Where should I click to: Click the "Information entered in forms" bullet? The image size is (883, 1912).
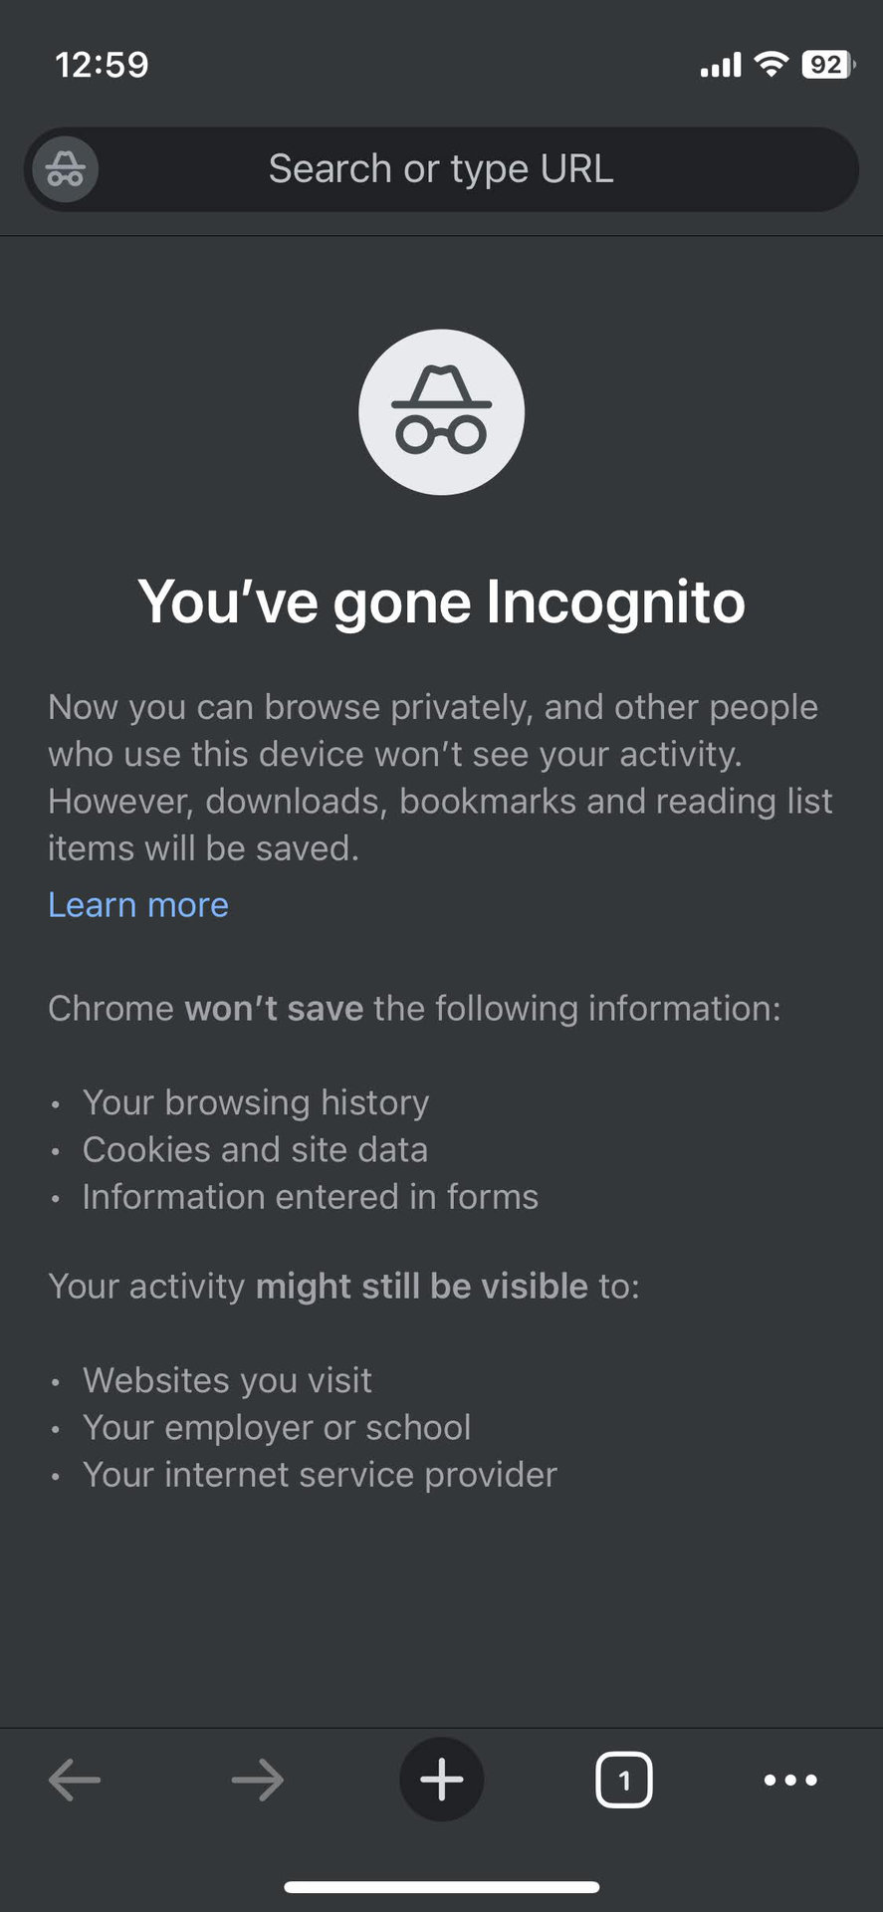pos(310,1196)
